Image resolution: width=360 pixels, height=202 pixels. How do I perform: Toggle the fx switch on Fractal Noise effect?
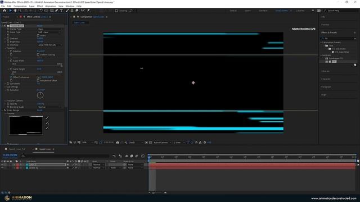[x=5, y=26]
